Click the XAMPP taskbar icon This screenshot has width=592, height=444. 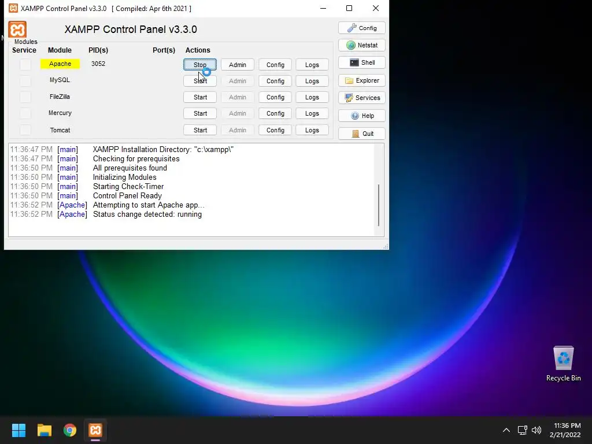[95, 430]
